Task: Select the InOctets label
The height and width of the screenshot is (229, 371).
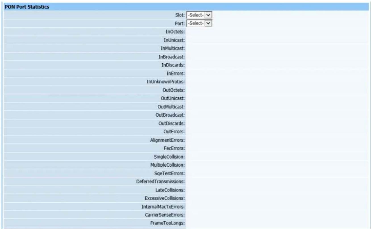Action: (175, 32)
